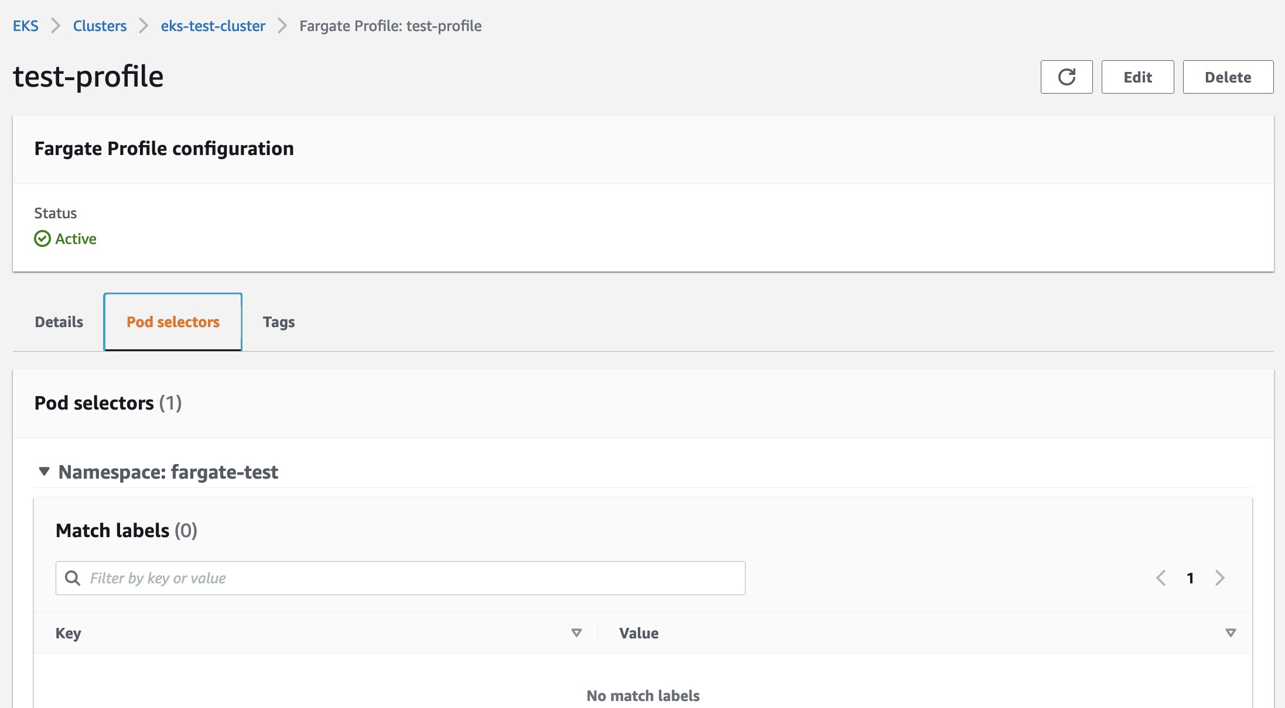Viewport: 1285px width, 708px height.
Task: Click the refresh icon button
Action: [x=1067, y=77]
